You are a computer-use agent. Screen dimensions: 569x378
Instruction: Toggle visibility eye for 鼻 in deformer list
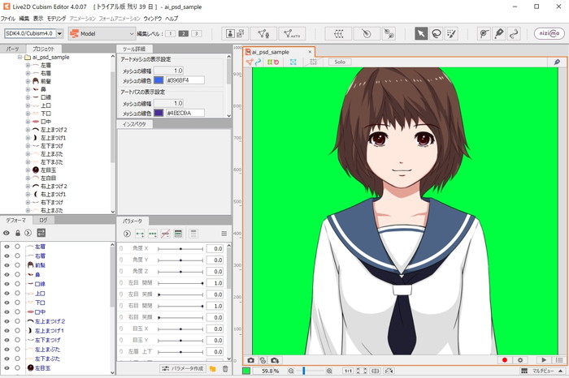click(x=7, y=274)
